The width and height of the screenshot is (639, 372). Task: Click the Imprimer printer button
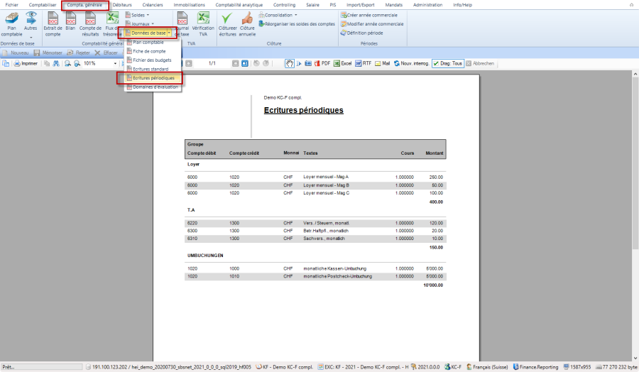[25, 63]
